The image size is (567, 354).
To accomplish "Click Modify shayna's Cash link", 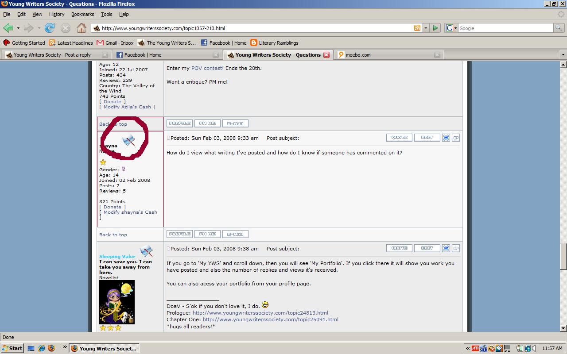I will (x=130, y=212).
